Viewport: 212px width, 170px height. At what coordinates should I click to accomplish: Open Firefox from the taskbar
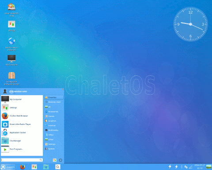pyautogui.click(x=23, y=167)
